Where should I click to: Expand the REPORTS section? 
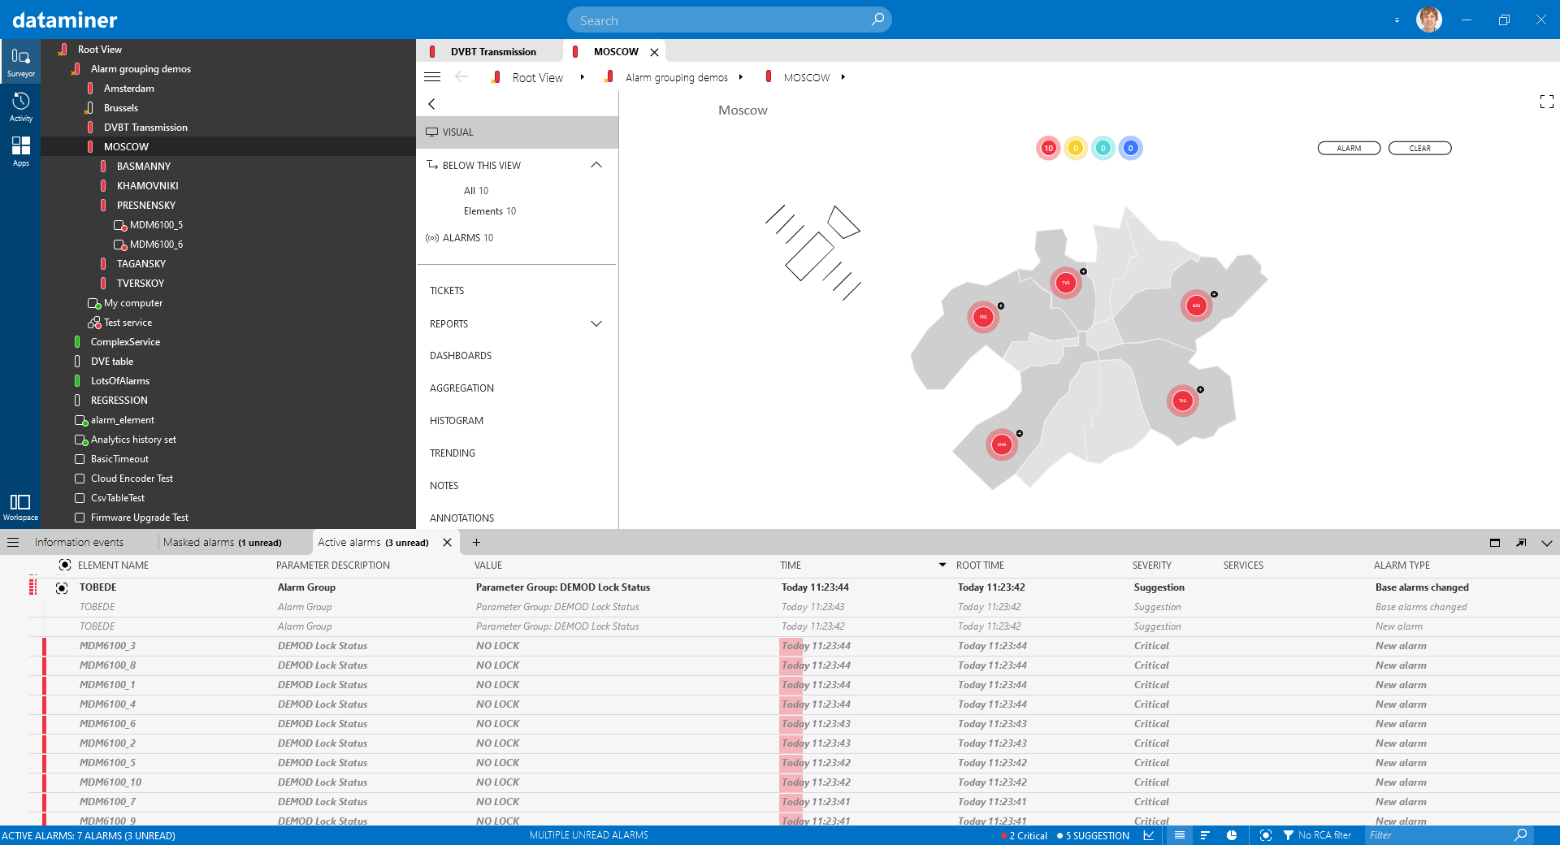point(596,323)
